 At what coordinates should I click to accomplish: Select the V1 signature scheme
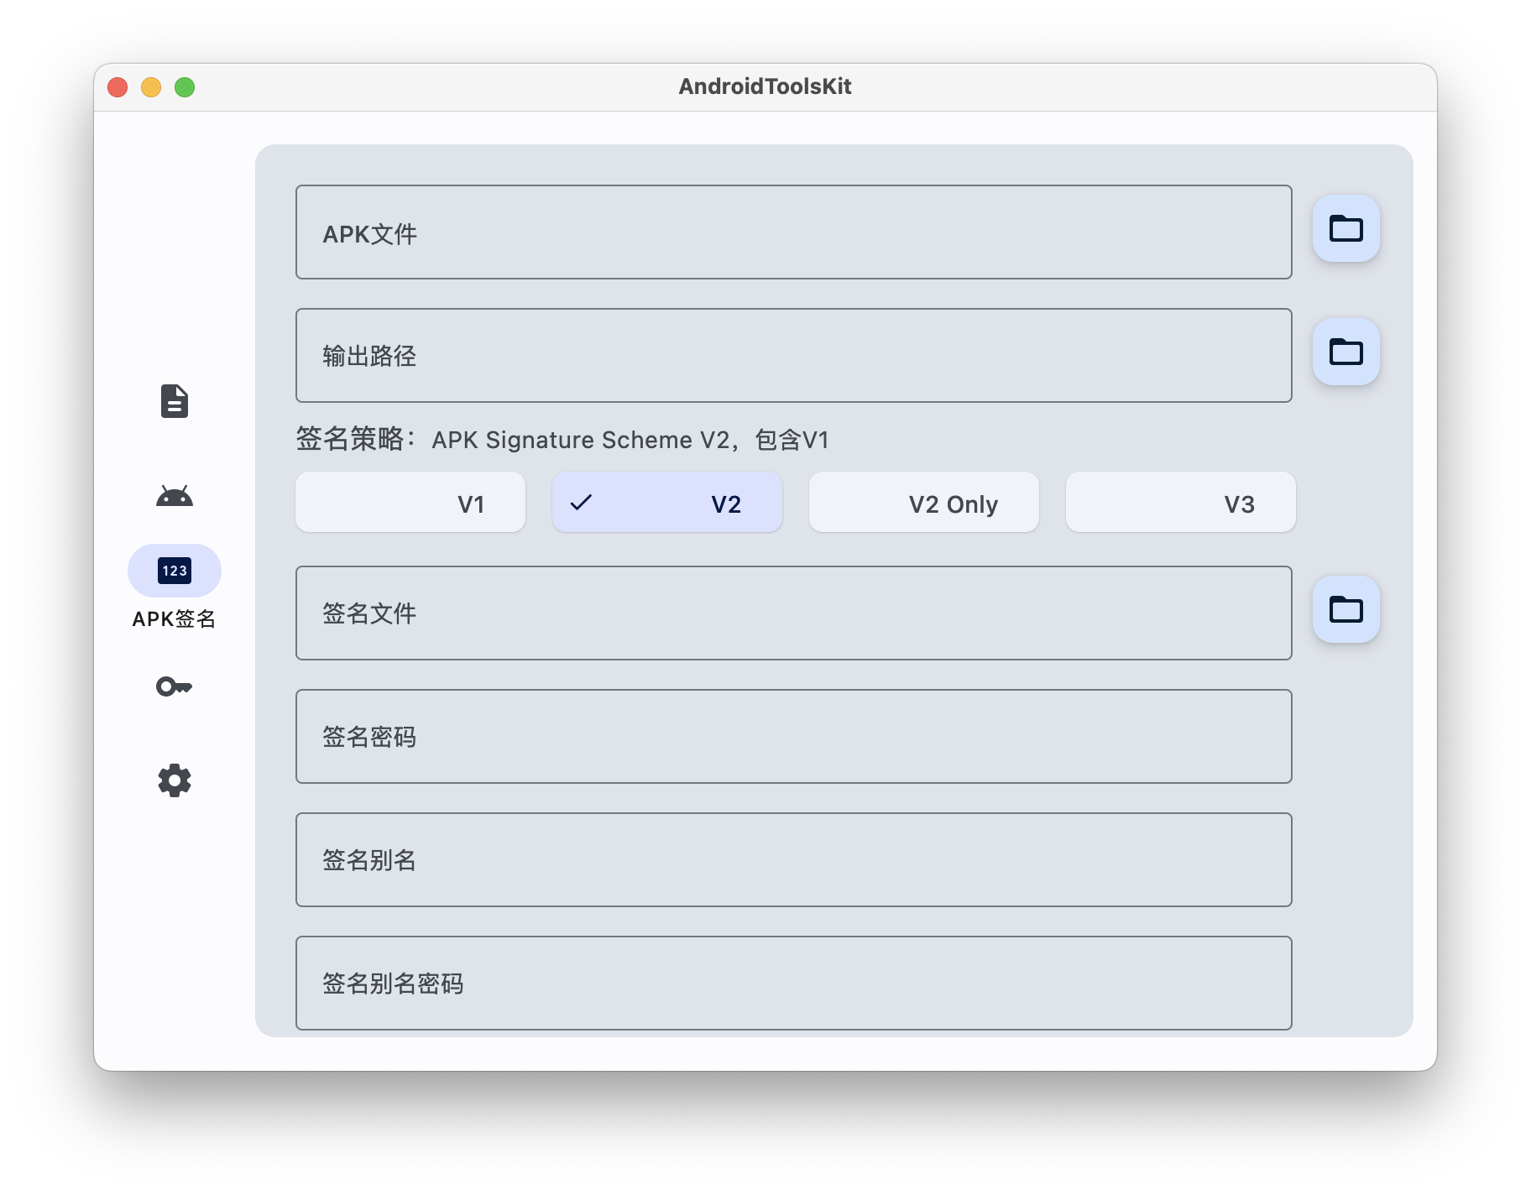pyautogui.click(x=410, y=502)
